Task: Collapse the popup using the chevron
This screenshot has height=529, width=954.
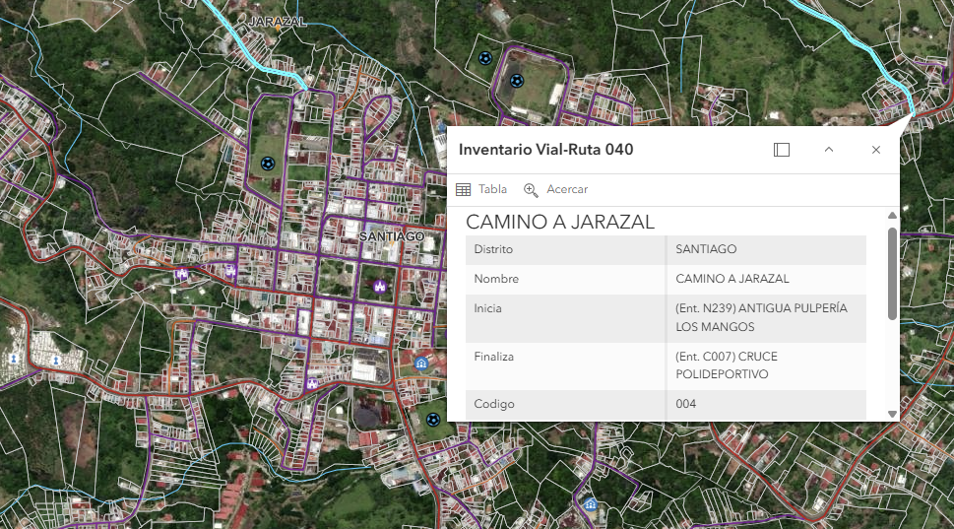Action: coord(828,150)
